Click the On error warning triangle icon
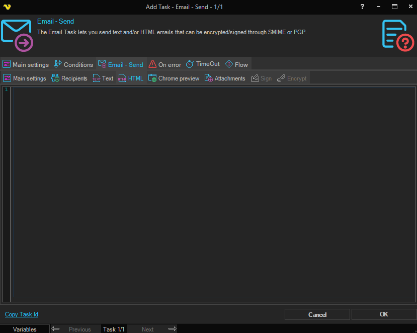Image resolution: width=417 pixels, height=333 pixels. click(152, 64)
